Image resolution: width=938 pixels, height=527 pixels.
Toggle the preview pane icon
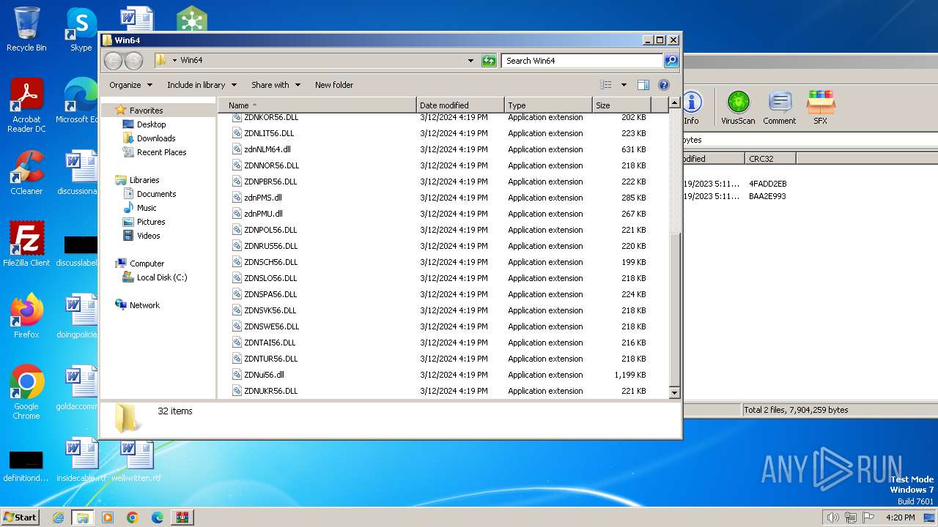tap(643, 85)
